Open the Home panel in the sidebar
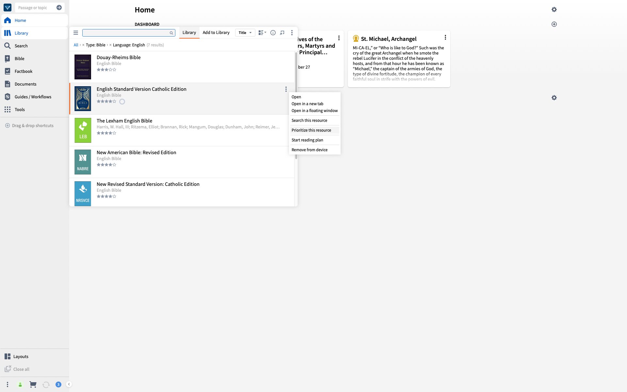 click(35, 20)
